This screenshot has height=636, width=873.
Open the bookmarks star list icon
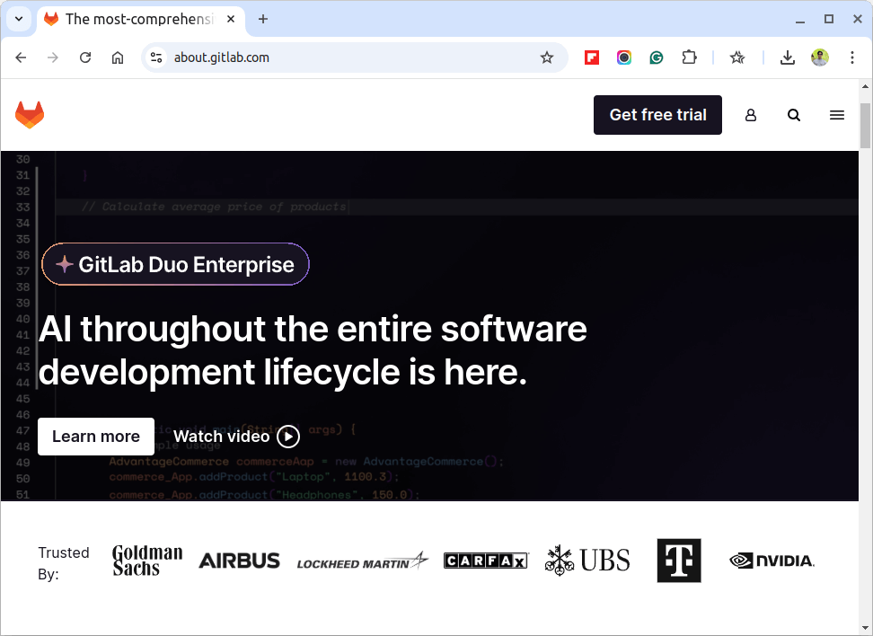[x=737, y=57]
